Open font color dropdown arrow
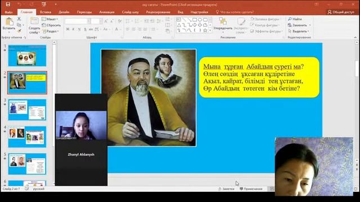Viewport: 360px width, 202px height. tap(121, 29)
